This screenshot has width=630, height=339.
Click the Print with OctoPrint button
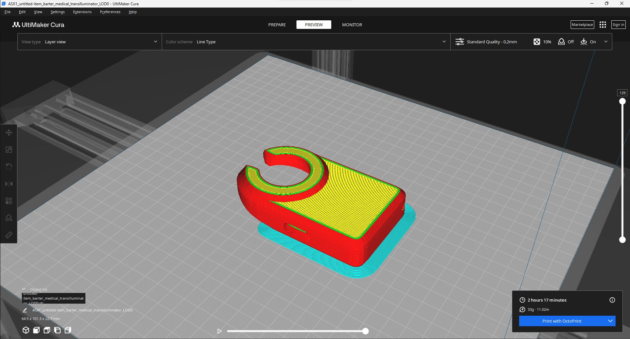(562, 321)
